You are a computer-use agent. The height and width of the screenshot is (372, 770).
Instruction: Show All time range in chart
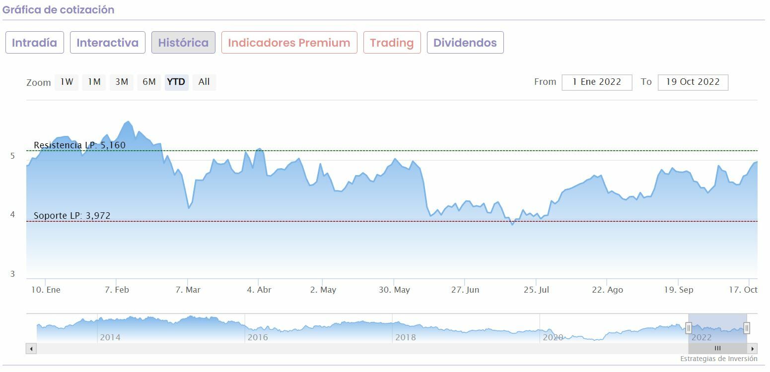204,82
